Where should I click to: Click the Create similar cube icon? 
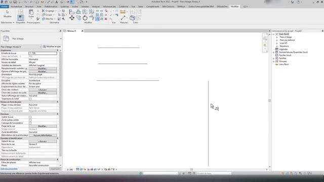click(132, 18)
